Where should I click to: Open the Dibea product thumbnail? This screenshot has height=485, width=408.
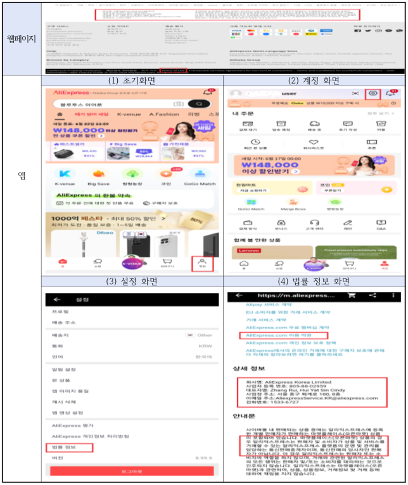click(84, 243)
